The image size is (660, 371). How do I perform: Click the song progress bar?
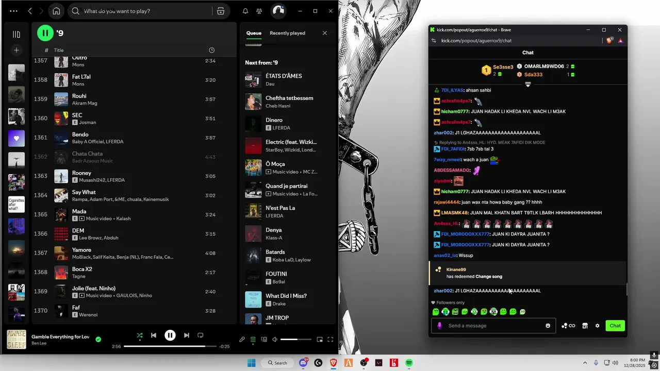[x=169, y=346]
